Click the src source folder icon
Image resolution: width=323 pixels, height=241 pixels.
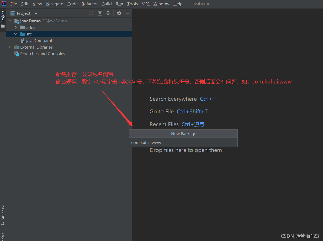(x=23, y=34)
